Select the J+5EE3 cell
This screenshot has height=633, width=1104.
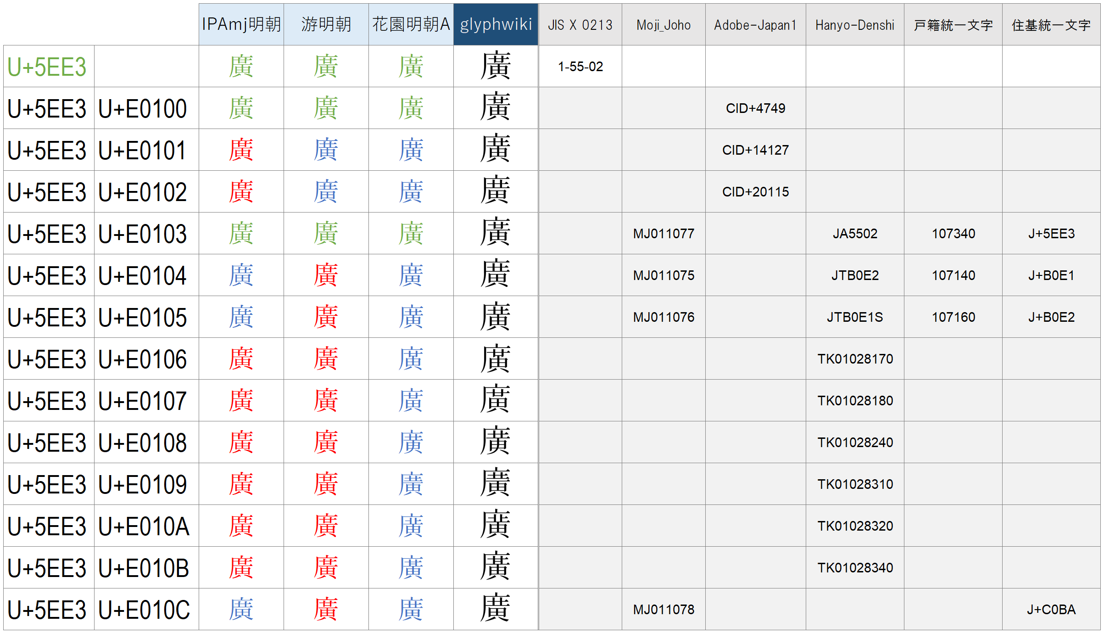(1051, 233)
